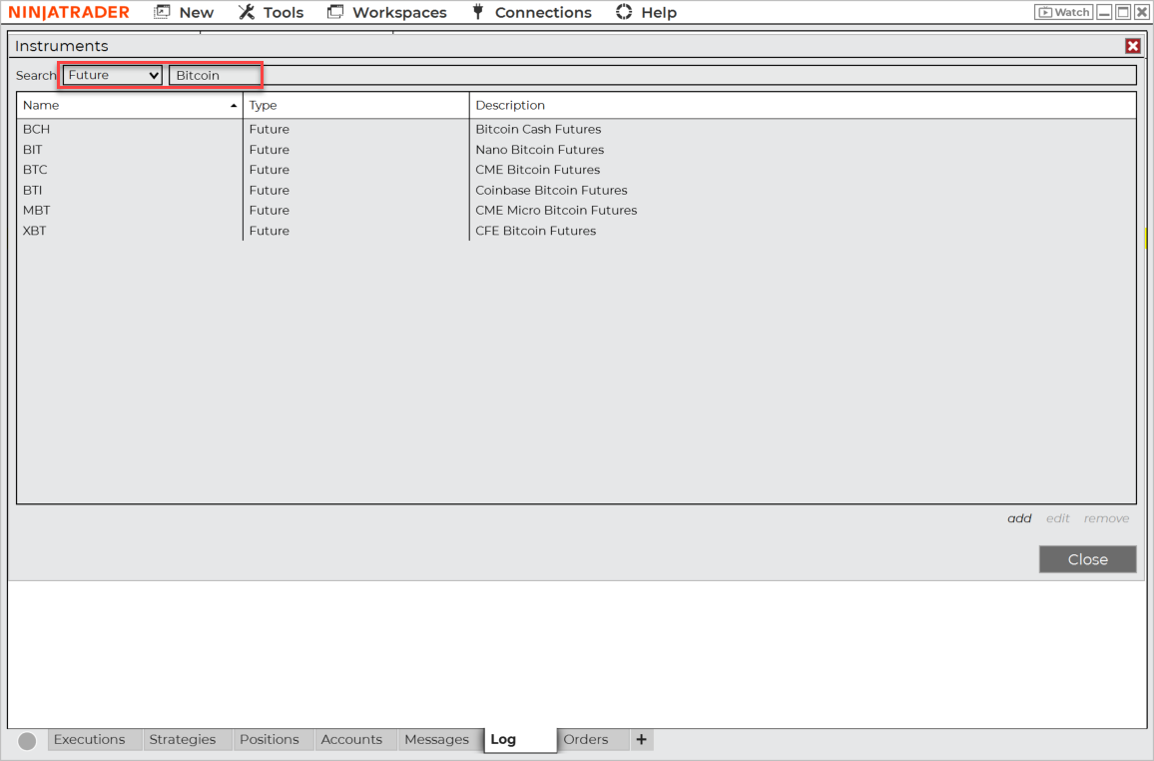Open the Watch video tutorials panel
Viewport: 1154px width, 761px height.
(x=1062, y=12)
